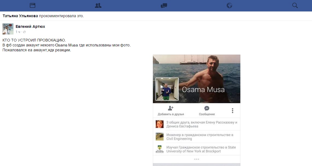Click the 'Пожаловался еа аккаунт' line

point(37,50)
